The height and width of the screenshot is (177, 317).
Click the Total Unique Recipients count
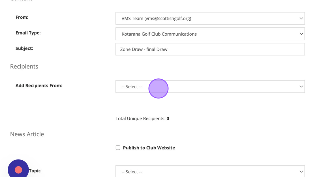[x=168, y=118]
